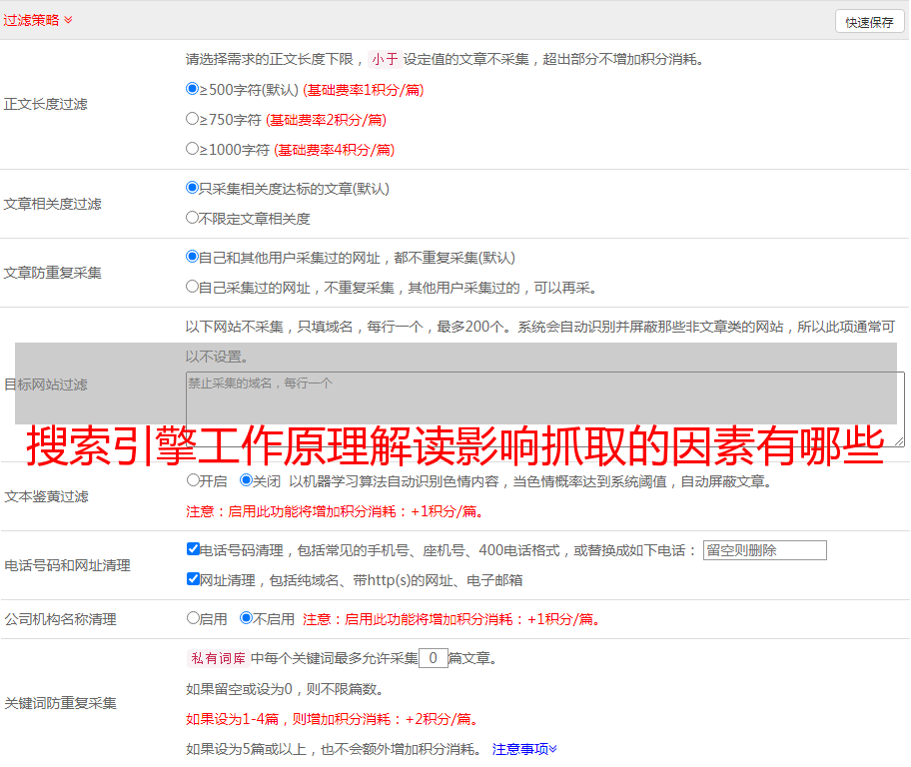Image resolution: width=911 pixels, height=767 pixels.
Task: Enable 文本鉴黄过滤 with 开启 radio
Action: click(x=193, y=480)
